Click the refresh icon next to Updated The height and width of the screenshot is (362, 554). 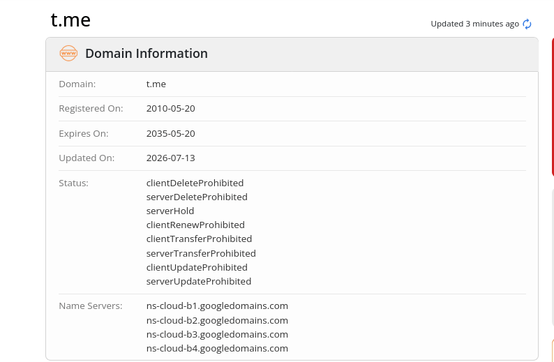527,24
